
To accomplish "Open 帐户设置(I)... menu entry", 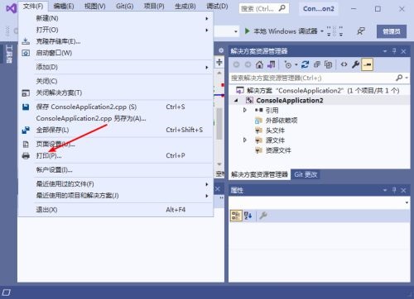I will point(115,170).
